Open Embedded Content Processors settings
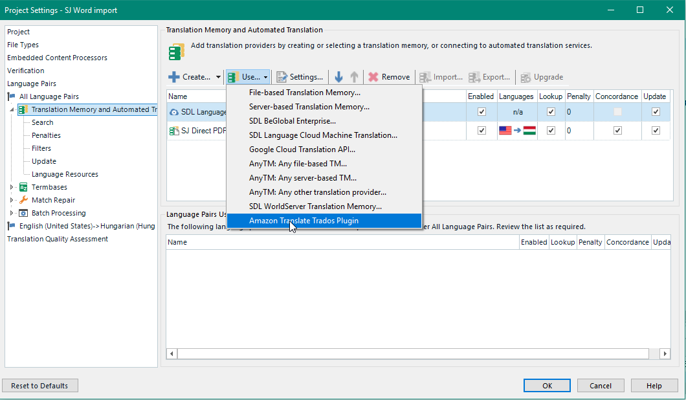 (57, 58)
